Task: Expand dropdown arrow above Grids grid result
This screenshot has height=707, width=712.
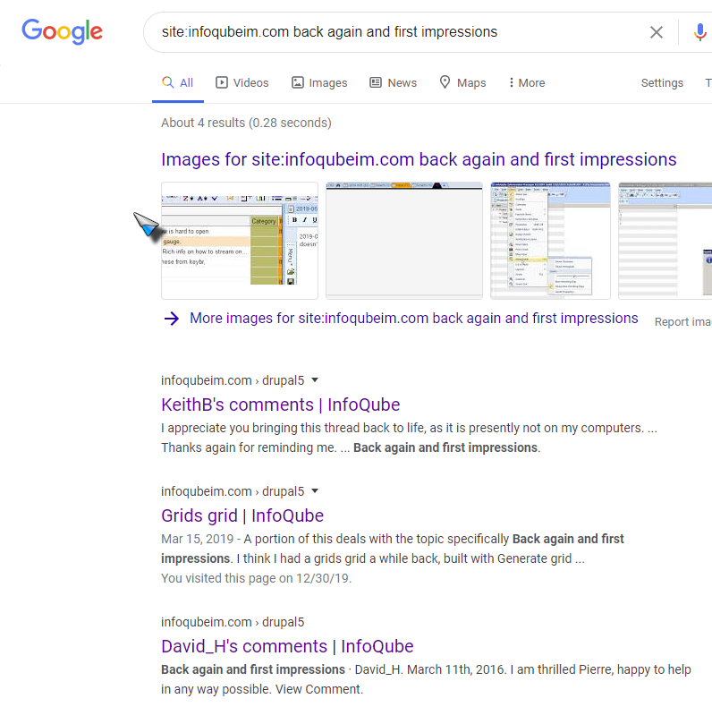Action: tap(315, 490)
